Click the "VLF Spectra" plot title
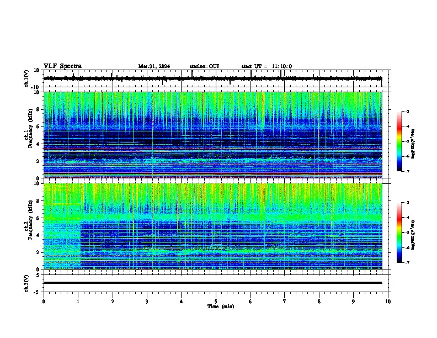This screenshot has width=437, height=338. [62, 66]
